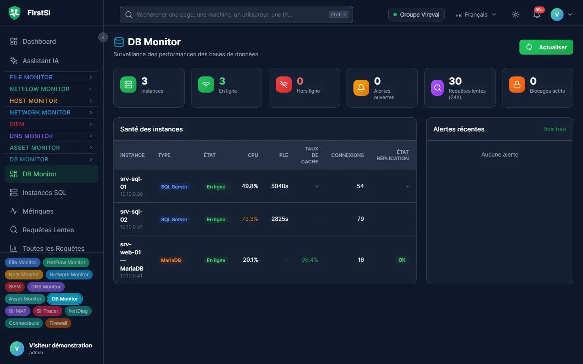Expand the NETFLOW MONITOR section

click(51, 89)
